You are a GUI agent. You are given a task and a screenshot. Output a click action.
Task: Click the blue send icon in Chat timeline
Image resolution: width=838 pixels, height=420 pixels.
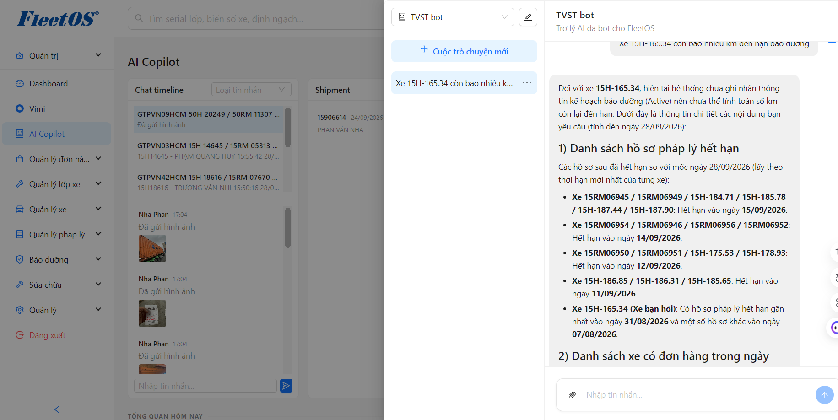point(286,386)
